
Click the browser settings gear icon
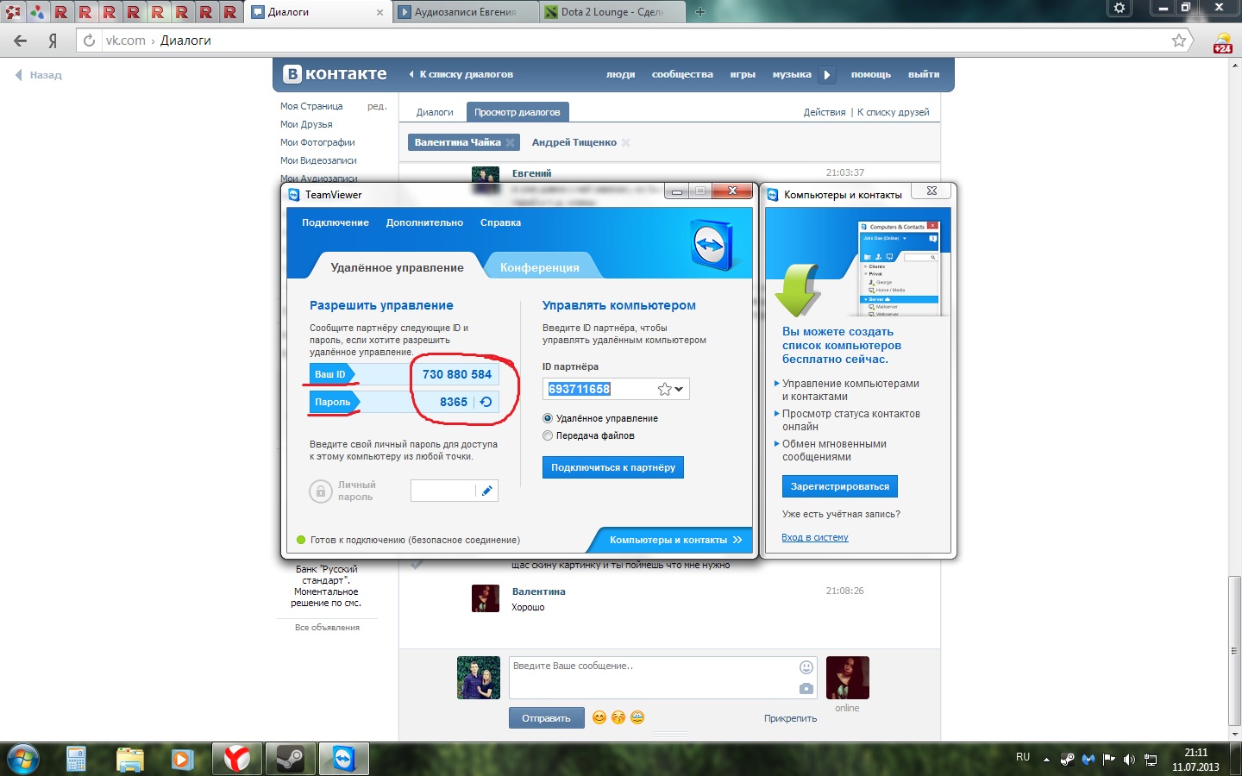[1120, 8]
